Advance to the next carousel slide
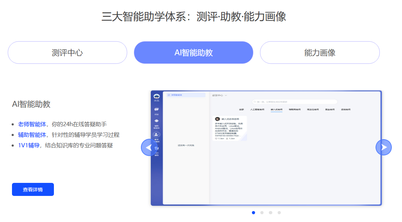The image size is (402, 222). pyautogui.click(x=384, y=147)
